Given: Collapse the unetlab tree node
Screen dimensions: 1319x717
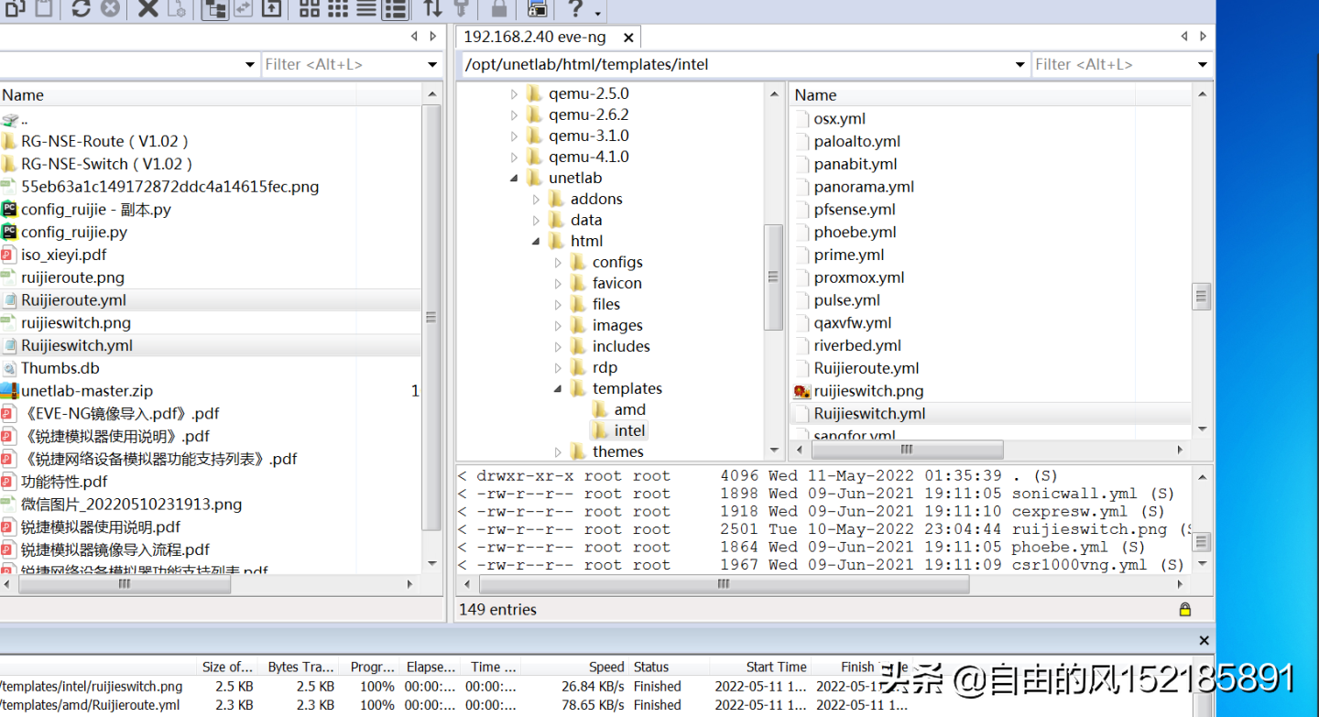Looking at the screenshot, I should pyautogui.click(x=515, y=179).
